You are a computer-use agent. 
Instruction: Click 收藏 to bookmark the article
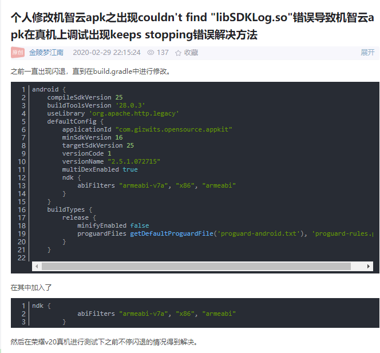[x=191, y=52]
